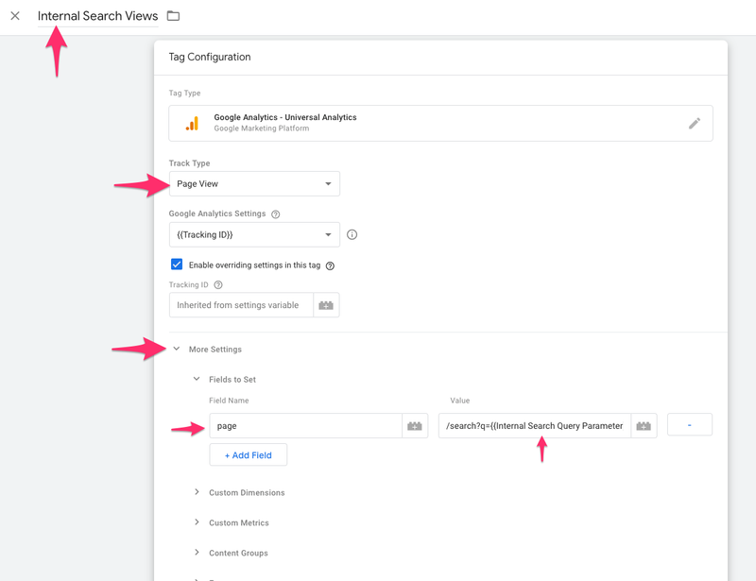Open the Track Type Page View dropdown

tap(254, 183)
